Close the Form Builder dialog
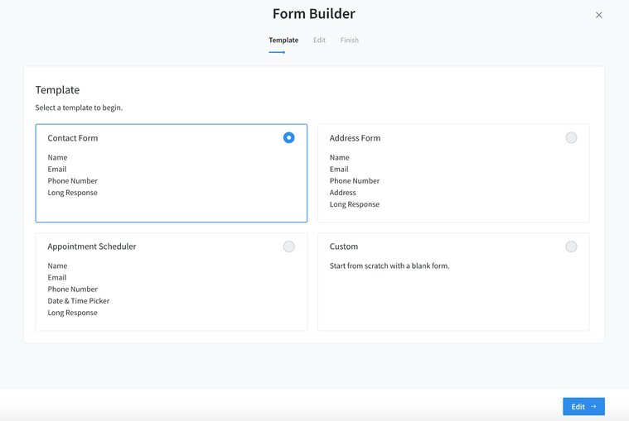The height and width of the screenshot is (421, 629). (598, 15)
